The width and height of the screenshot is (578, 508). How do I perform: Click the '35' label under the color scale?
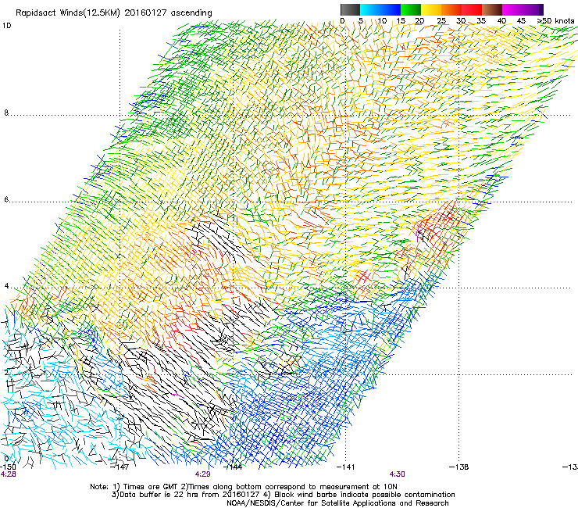point(481,21)
